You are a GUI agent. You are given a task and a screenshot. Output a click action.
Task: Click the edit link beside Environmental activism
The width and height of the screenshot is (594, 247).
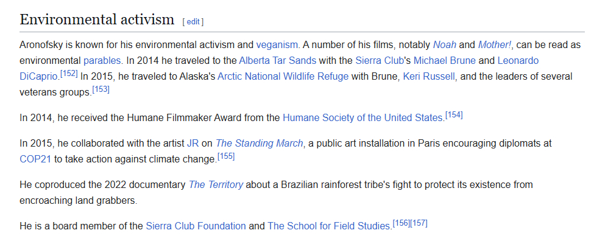tap(193, 22)
